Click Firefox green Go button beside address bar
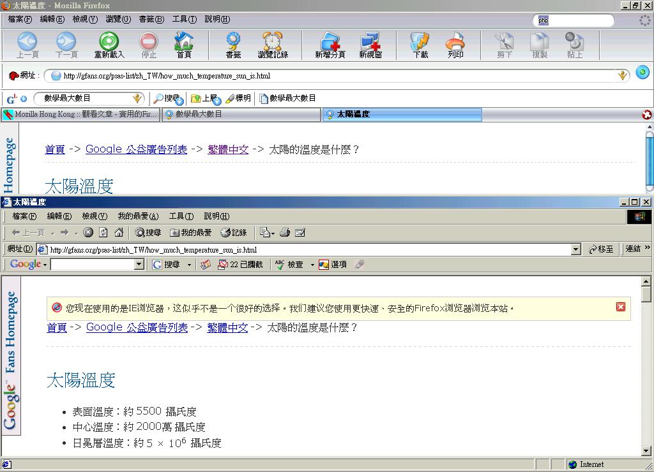654x472 pixels. pos(643,73)
